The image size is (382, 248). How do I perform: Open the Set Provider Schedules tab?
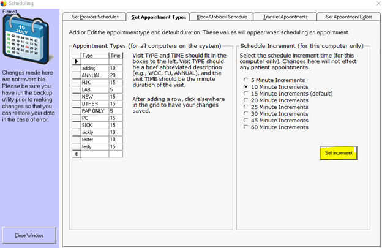(x=95, y=17)
